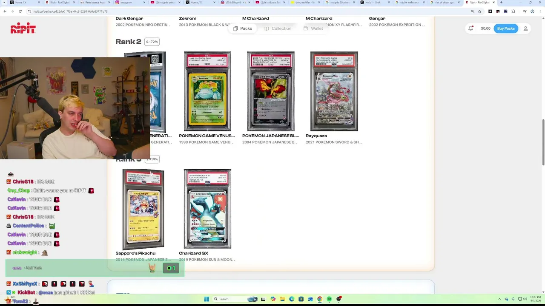Click the browser address bar URL

(70, 11)
